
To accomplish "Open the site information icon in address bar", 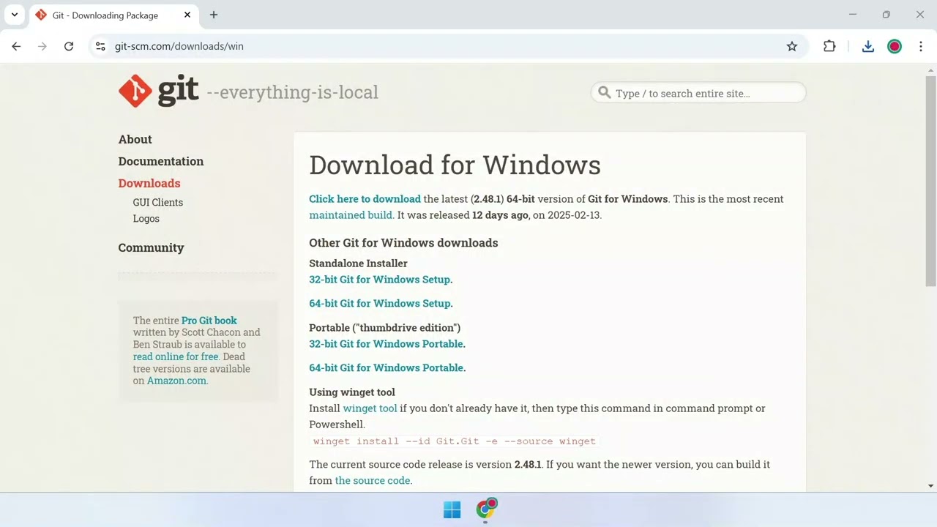I will pos(101,46).
